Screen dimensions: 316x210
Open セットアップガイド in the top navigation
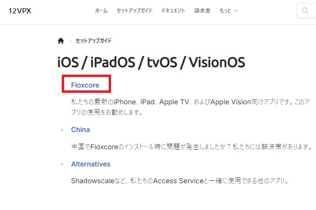(x=135, y=11)
